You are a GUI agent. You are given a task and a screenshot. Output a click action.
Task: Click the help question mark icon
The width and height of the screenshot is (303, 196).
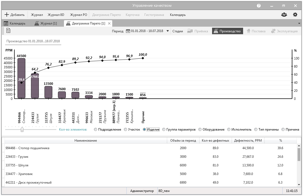tap(259, 6)
